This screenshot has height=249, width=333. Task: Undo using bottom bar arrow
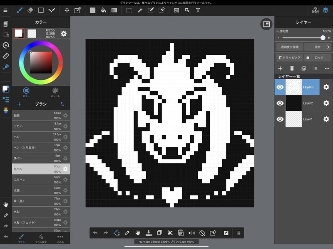[x=95, y=233]
